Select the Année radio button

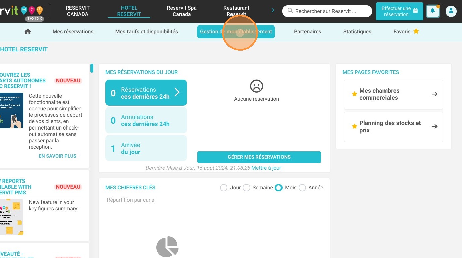pos(302,188)
